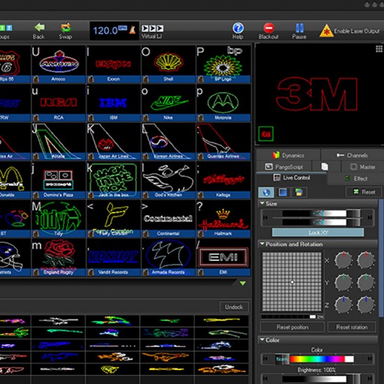This screenshot has height=384, width=384.
Task: Activate the Blackout button
Action: 269,31
